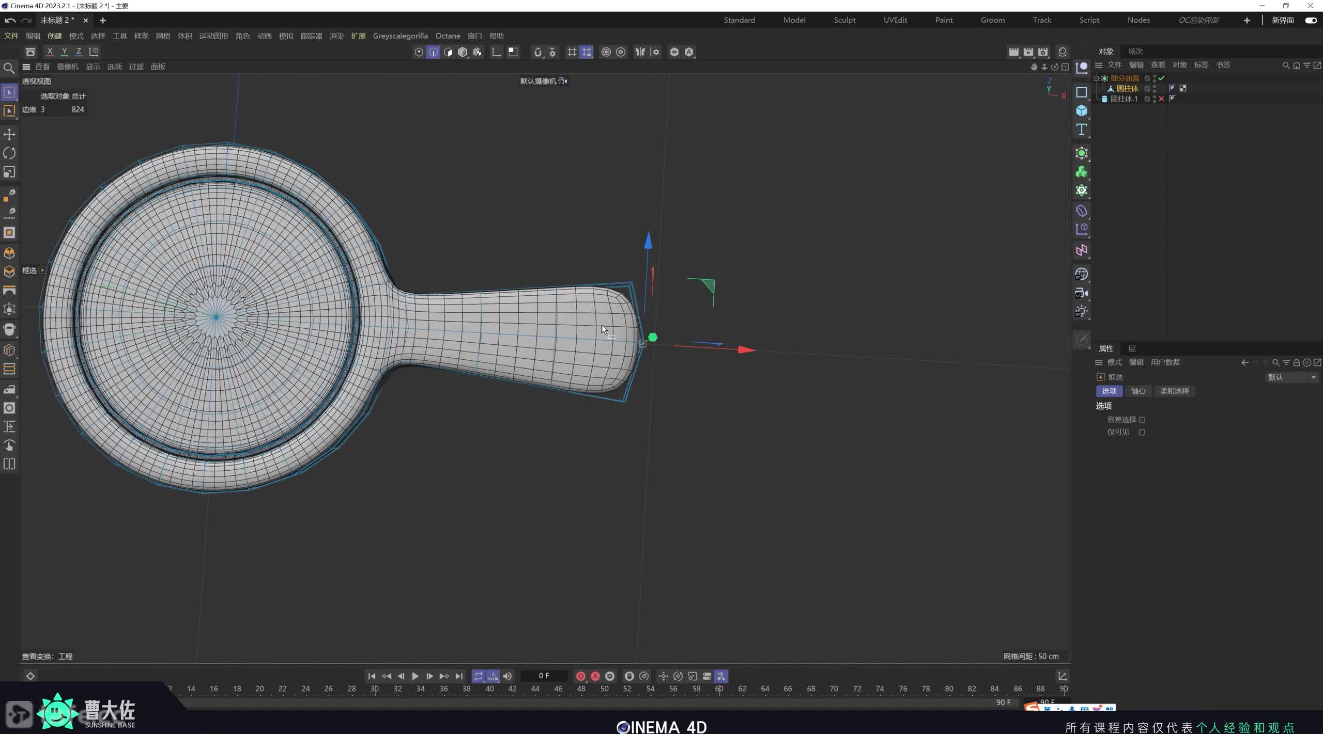The width and height of the screenshot is (1323, 734).
Task: Switch to the Sculpt layout tab
Action: [844, 20]
